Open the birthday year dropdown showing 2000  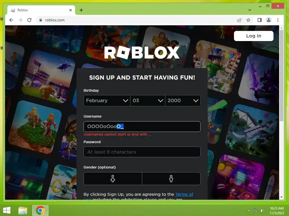[183, 101]
